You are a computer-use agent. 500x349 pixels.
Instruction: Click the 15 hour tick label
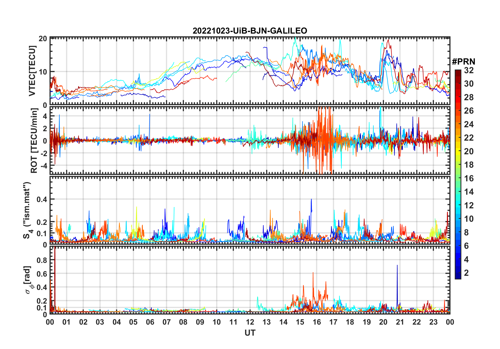point(300,322)
